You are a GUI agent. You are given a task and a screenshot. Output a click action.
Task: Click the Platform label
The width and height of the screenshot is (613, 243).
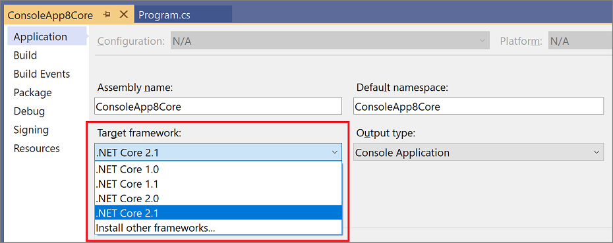coord(521,41)
